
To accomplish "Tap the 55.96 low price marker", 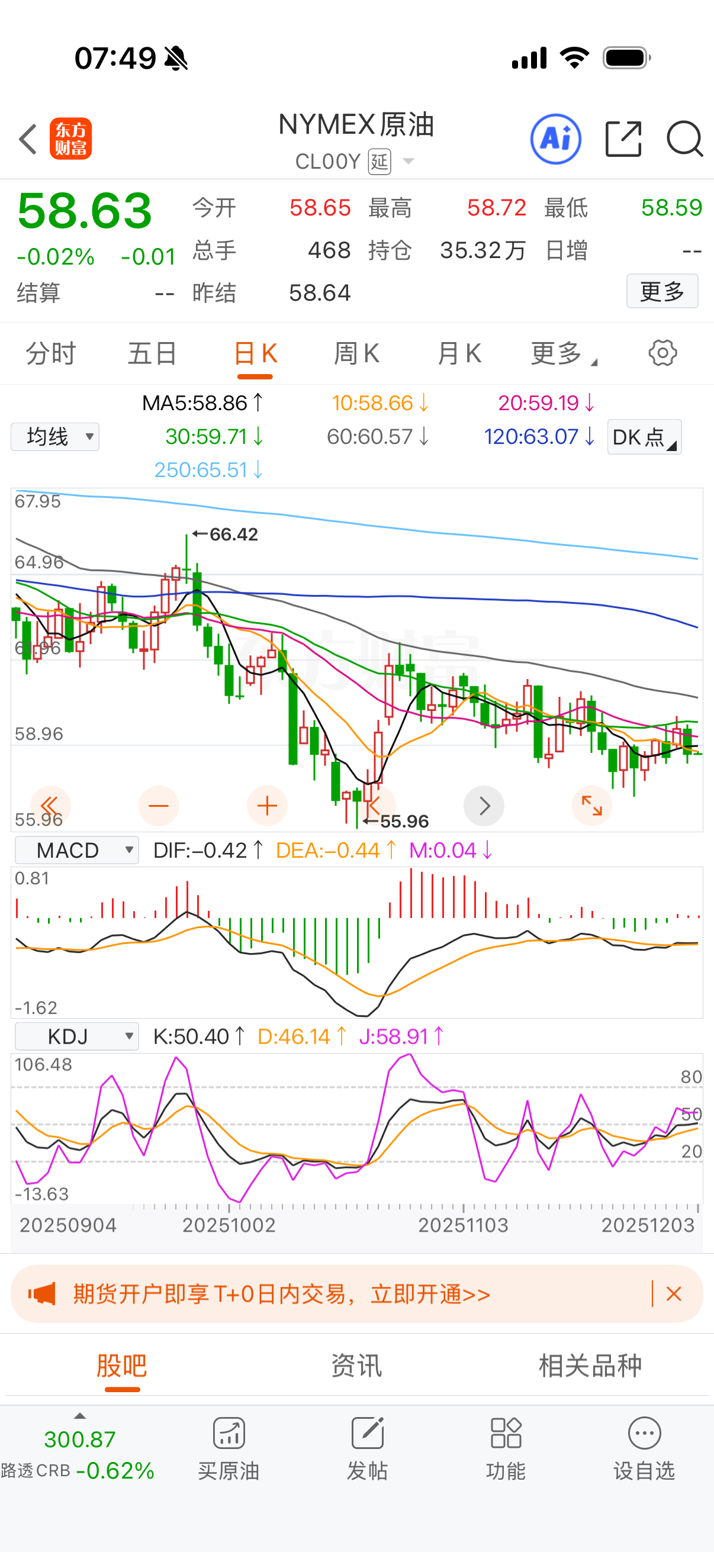I will pyautogui.click(x=396, y=821).
